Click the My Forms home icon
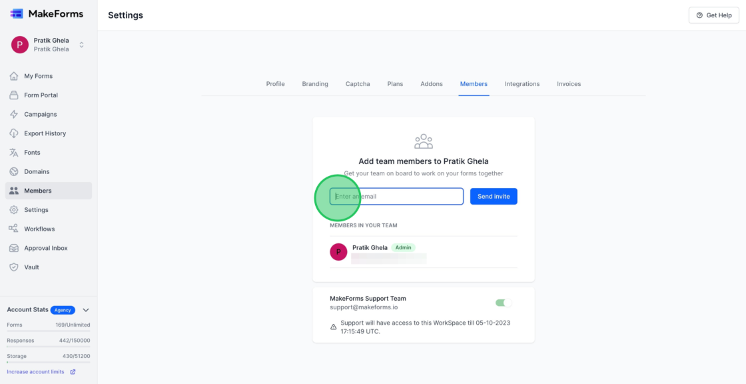This screenshot has width=746, height=384. coord(14,76)
